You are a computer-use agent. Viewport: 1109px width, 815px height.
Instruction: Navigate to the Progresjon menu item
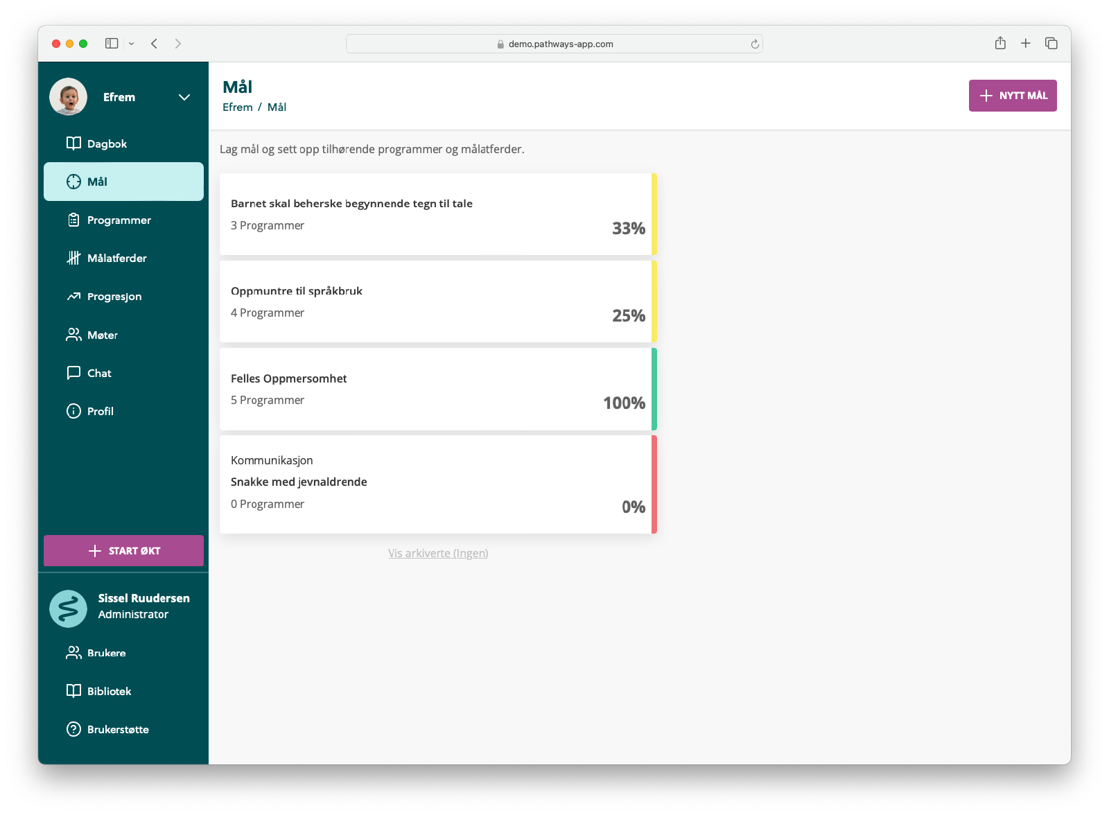123,297
